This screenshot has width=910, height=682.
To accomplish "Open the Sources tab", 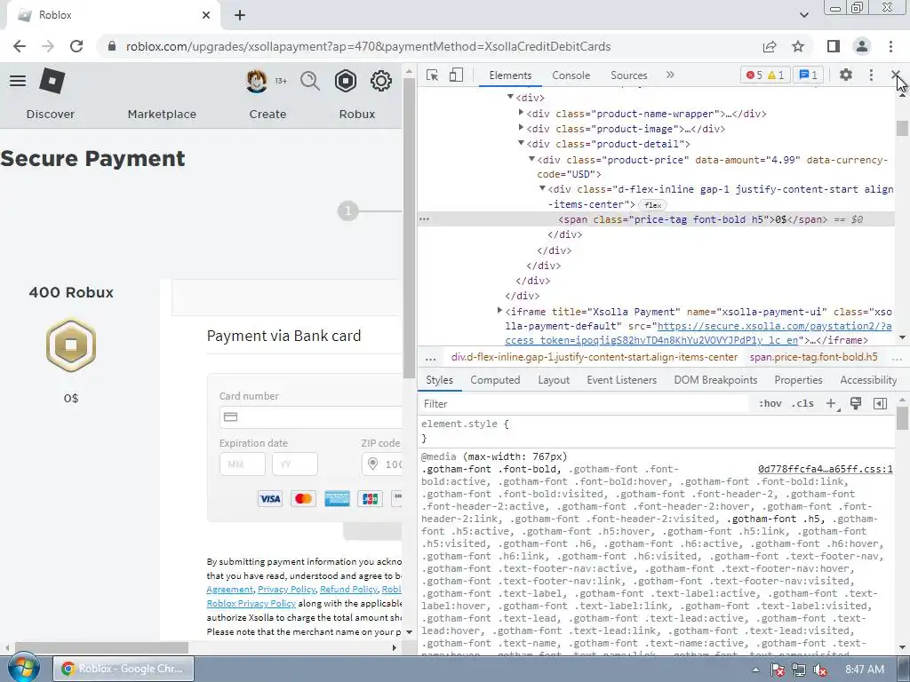I will coord(628,75).
